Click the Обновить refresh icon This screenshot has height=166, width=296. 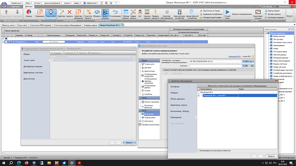(x=97, y=12)
